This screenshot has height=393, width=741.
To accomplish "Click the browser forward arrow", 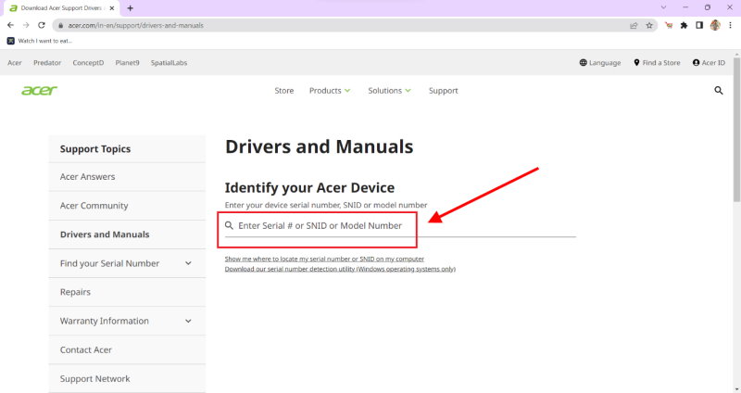I will tap(26, 25).
